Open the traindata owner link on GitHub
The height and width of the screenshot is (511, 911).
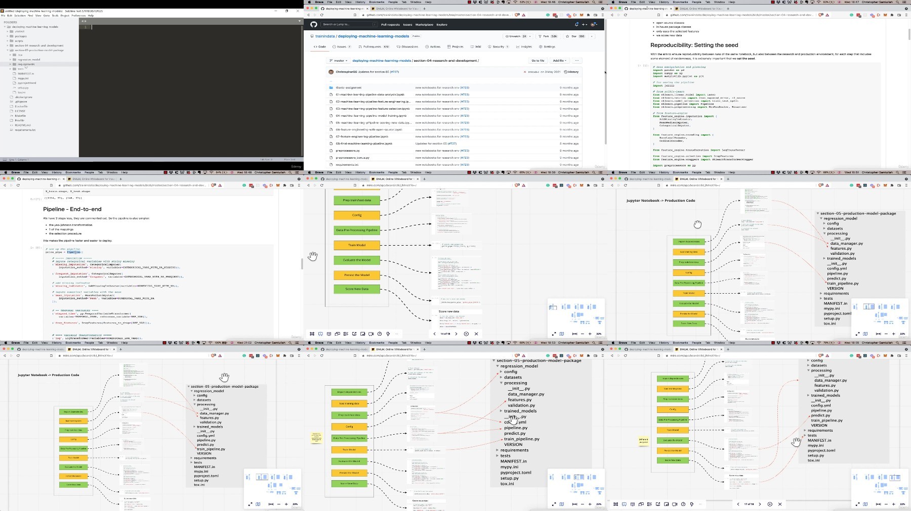[x=325, y=36]
